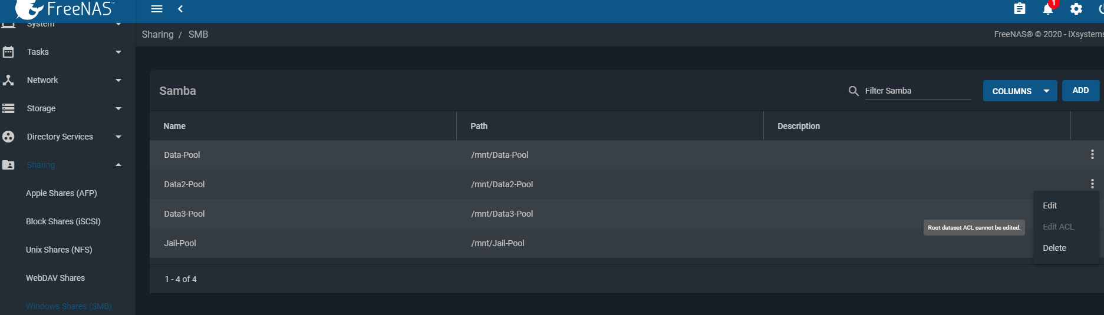This screenshot has width=1104, height=315.
Task: Expand the Network sidebar section
Action: (64, 80)
